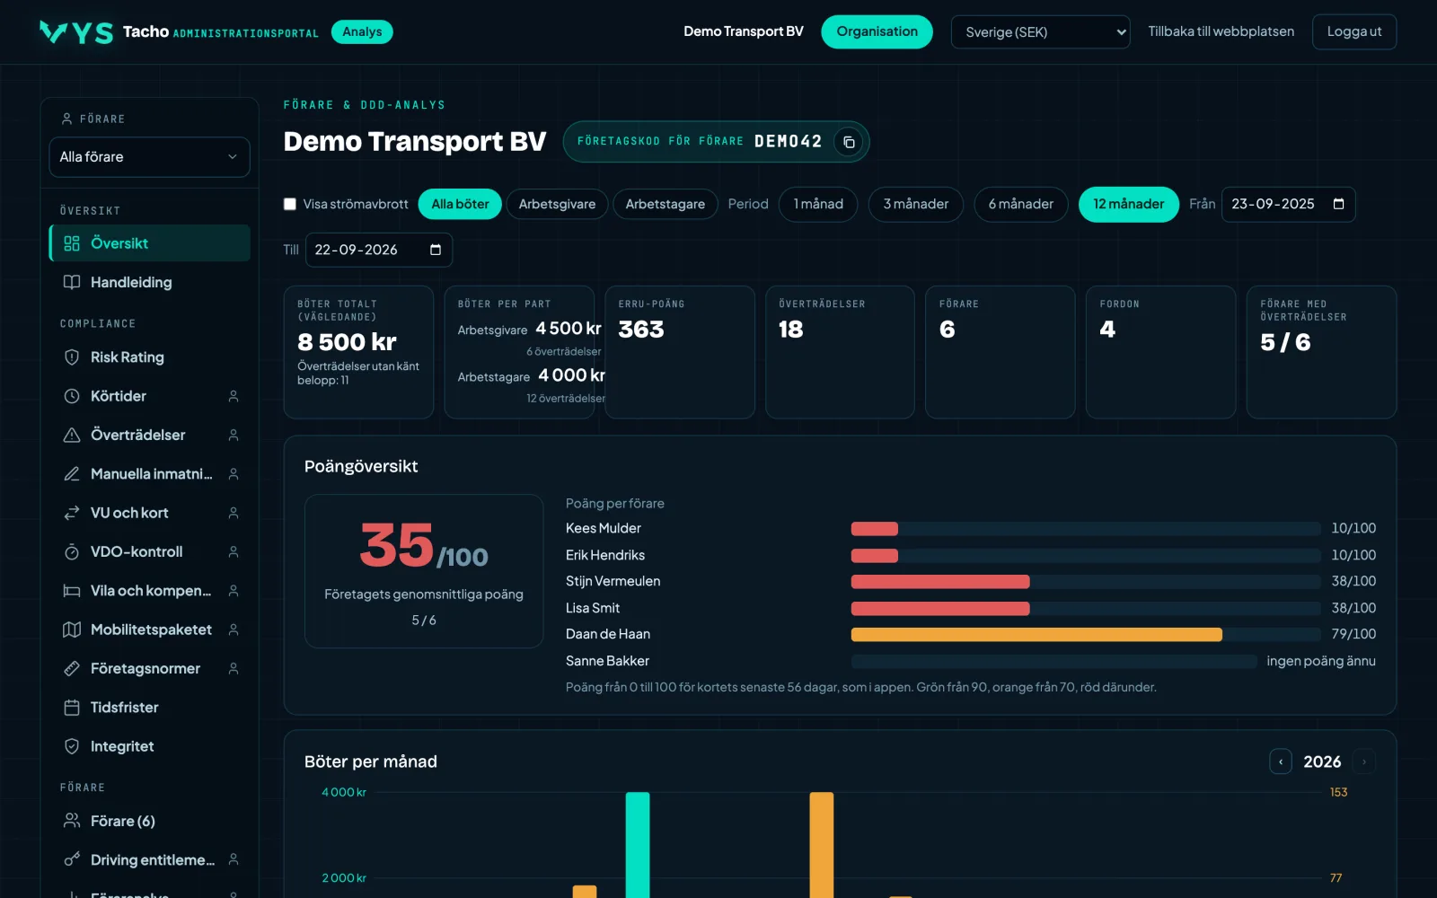1437x898 pixels.
Task: Go to previous year in Böter per månad
Action: click(x=1281, y=762)
